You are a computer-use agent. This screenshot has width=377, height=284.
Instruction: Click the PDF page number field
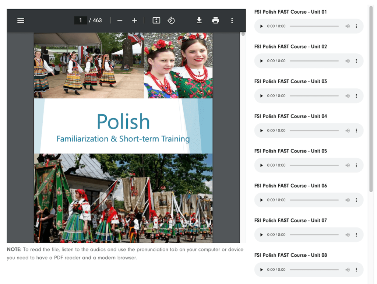[x=81, y=20]
